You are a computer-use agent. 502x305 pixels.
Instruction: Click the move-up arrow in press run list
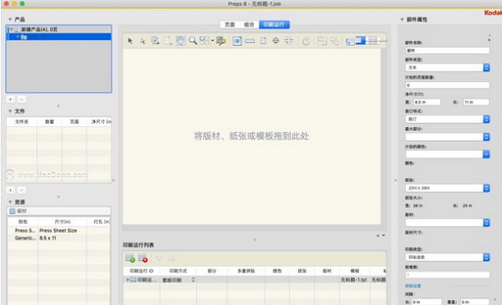coord(172,258)
